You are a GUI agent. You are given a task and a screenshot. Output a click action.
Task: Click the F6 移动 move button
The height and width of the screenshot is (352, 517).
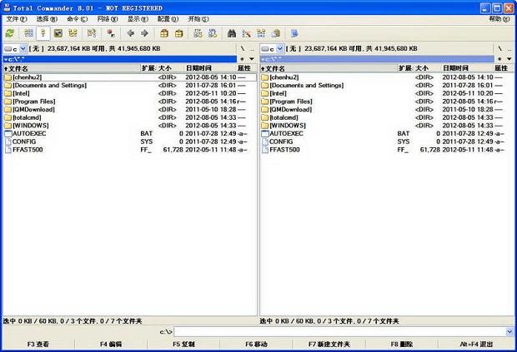(x=256, y=345)
